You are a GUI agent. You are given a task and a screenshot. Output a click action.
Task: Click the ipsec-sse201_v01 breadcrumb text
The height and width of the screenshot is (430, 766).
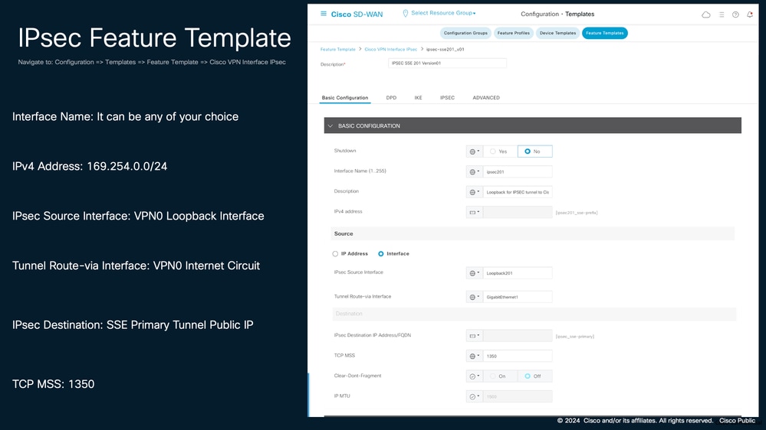click(445, 49)
